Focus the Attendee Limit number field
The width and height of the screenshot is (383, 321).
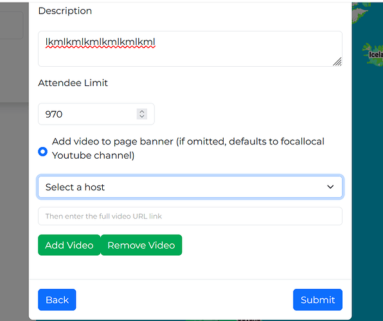click(x=96, y=114)
